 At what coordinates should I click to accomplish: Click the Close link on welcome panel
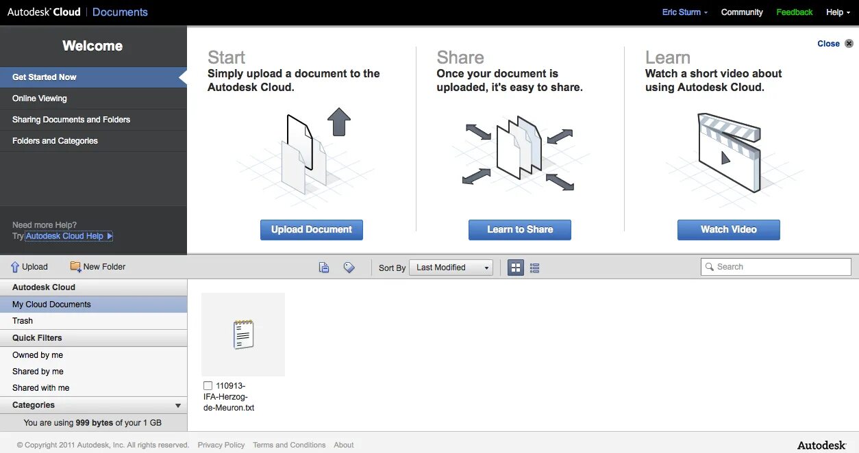(828, 44)
